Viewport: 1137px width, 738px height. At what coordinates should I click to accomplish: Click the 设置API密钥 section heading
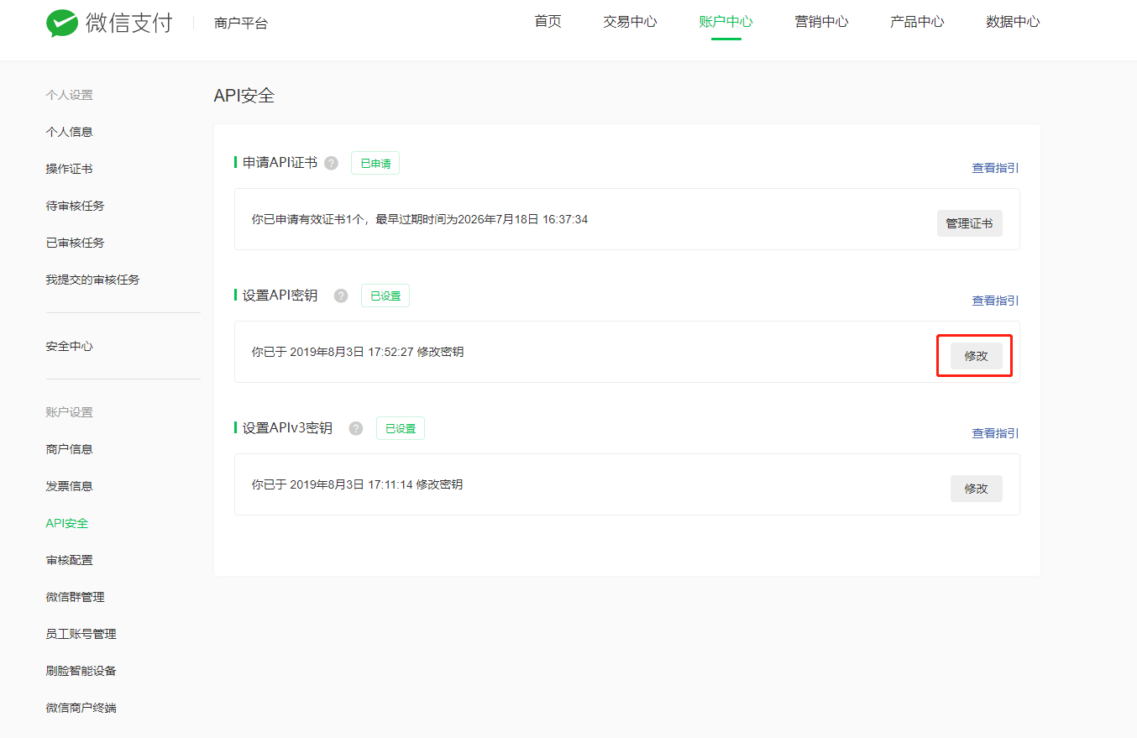[x=280, y=296]
